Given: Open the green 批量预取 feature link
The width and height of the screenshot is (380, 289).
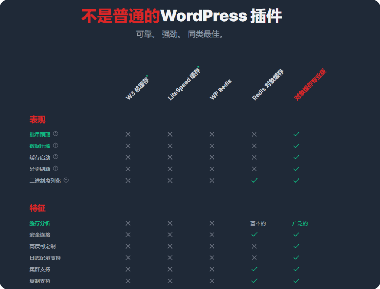Looking at the screenshot, I should (x=40, y=135).
